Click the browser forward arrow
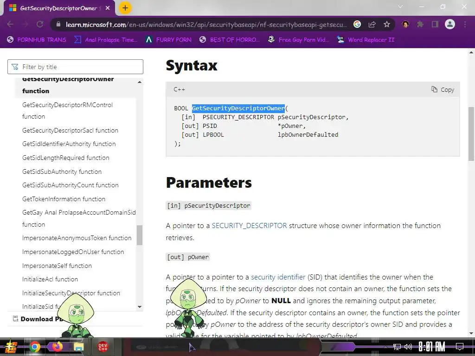 (x=25, y=24)
